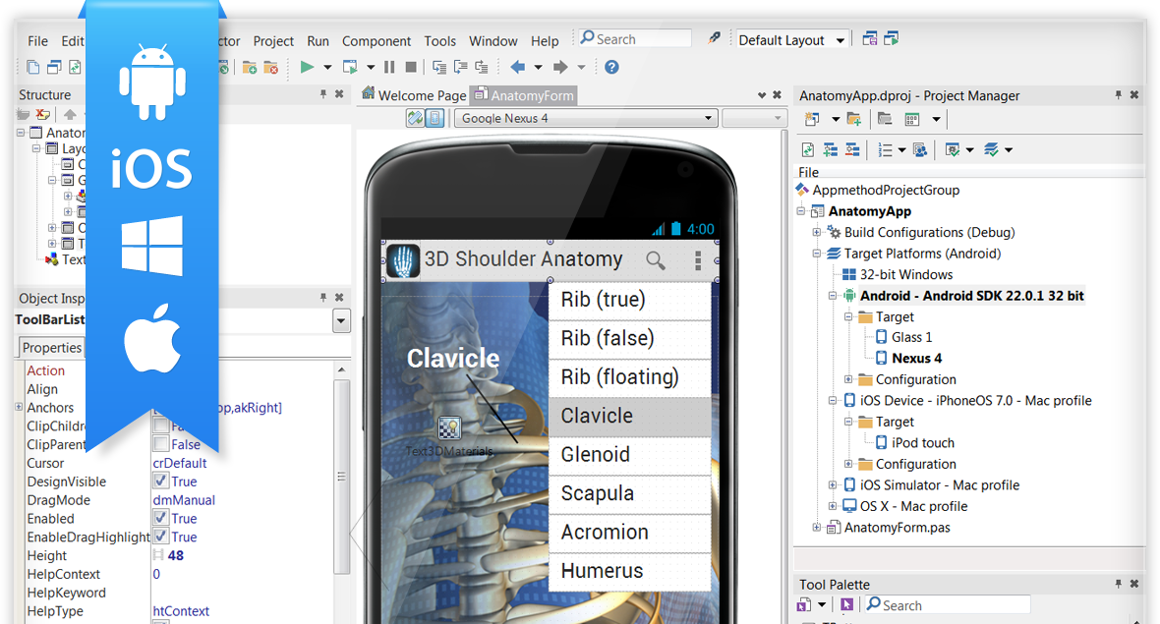Click the add file to project icon
Screen dimensions: 1160x624
coord(250,67)
